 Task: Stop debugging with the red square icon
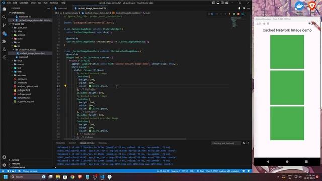(238, 14)
